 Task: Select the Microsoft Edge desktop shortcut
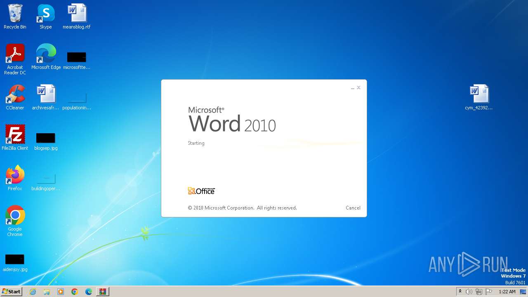[x=46, y=57]
